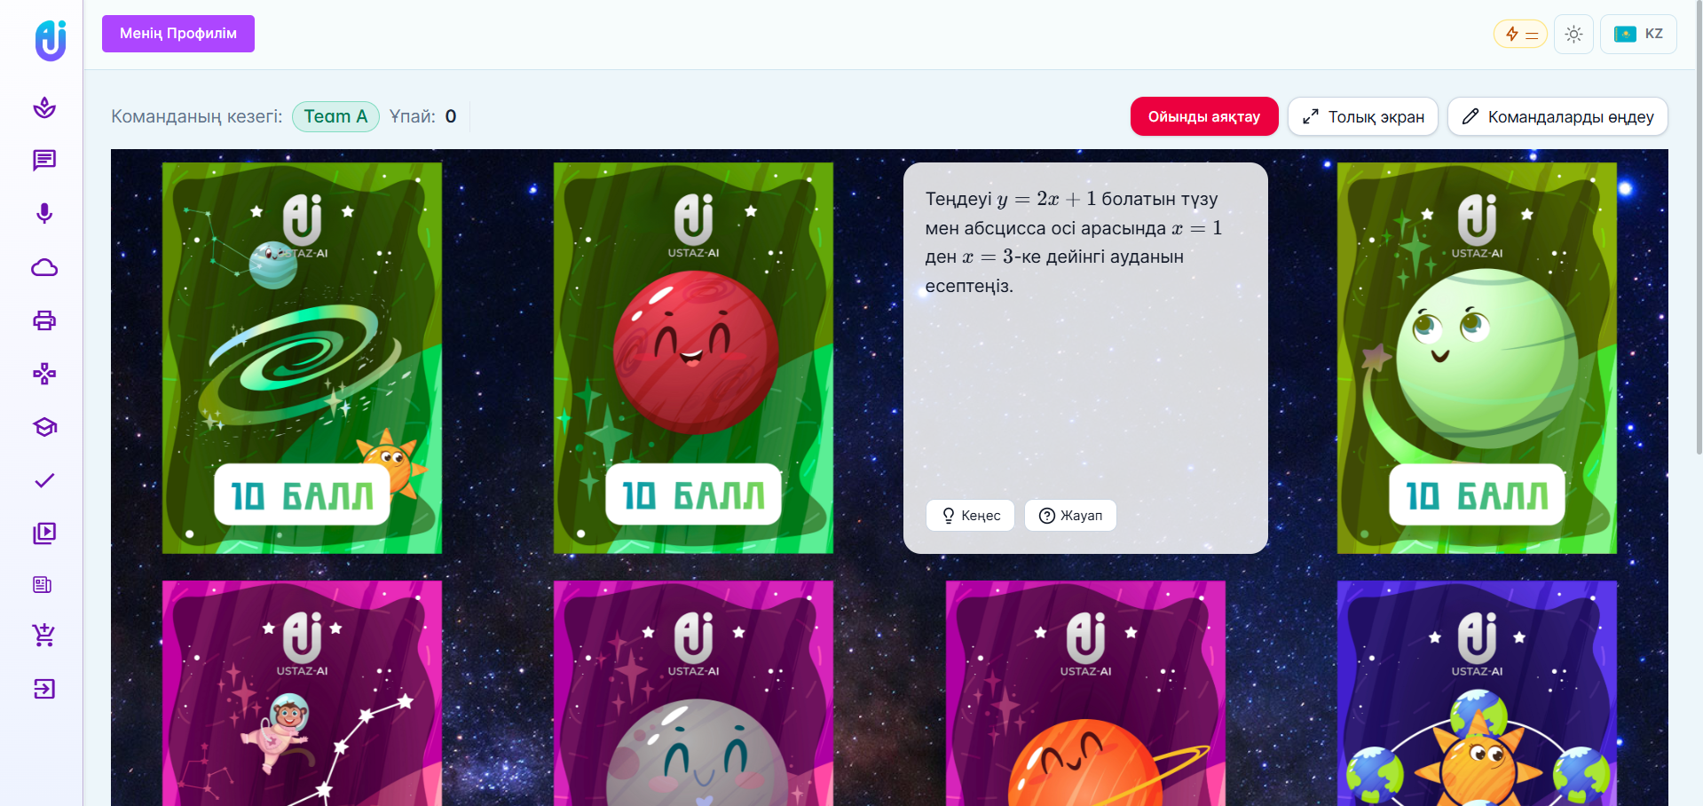Click the lightning credits badge

coord(1520,35)
